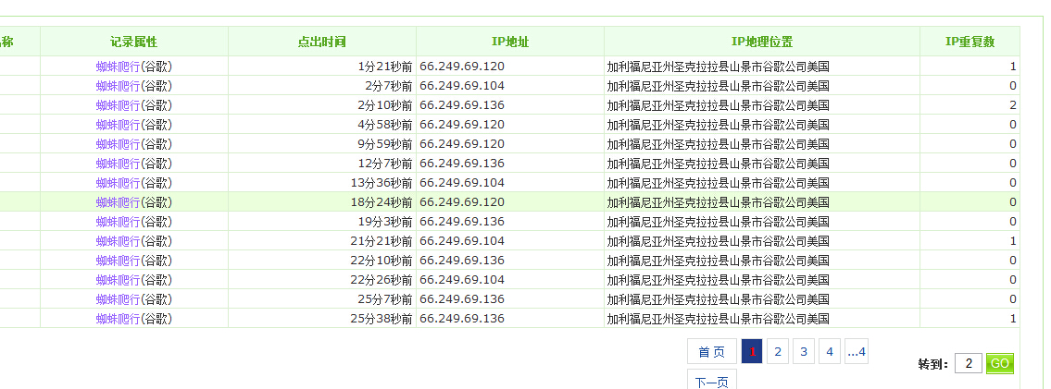Focus the 转到 page number input
The image size is (1051, 389).
969,364
